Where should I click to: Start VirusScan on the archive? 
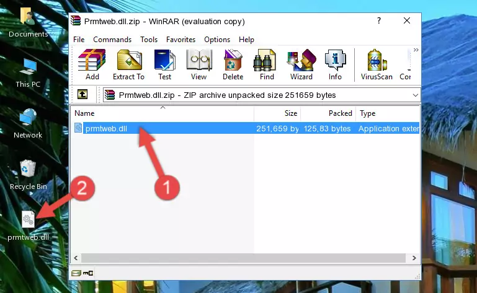click(x=377, y=65)
